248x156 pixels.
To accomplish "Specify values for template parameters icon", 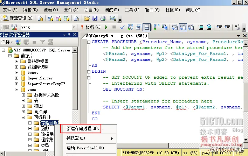I will click(237, 27).
